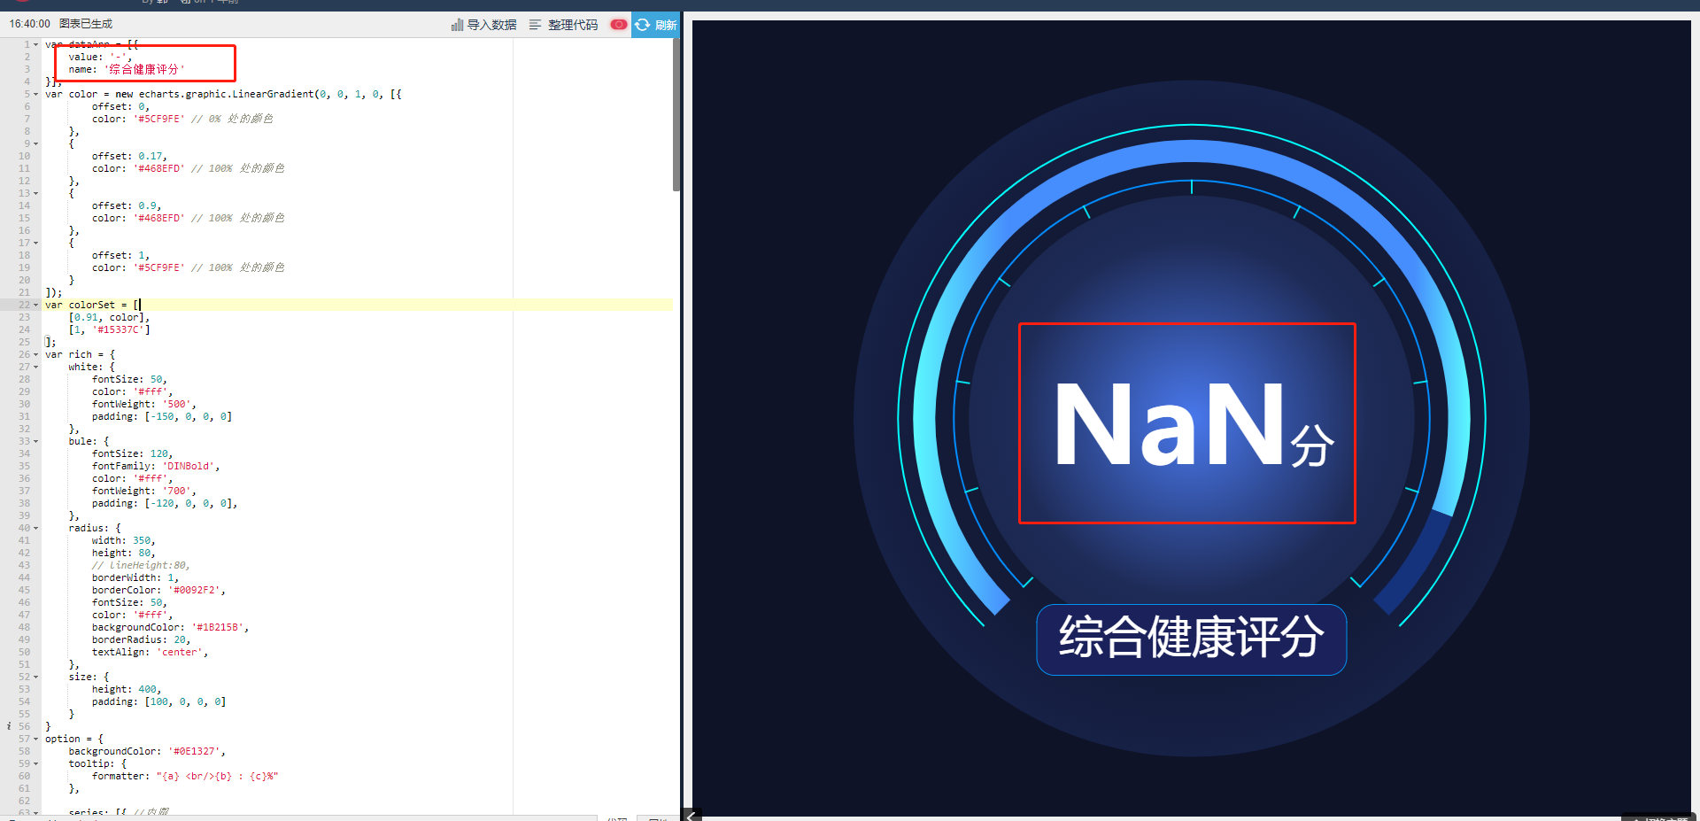Fold the tooltip block at line 59
Viewport: 1700px width, 821px height.
tap(35, 763)
